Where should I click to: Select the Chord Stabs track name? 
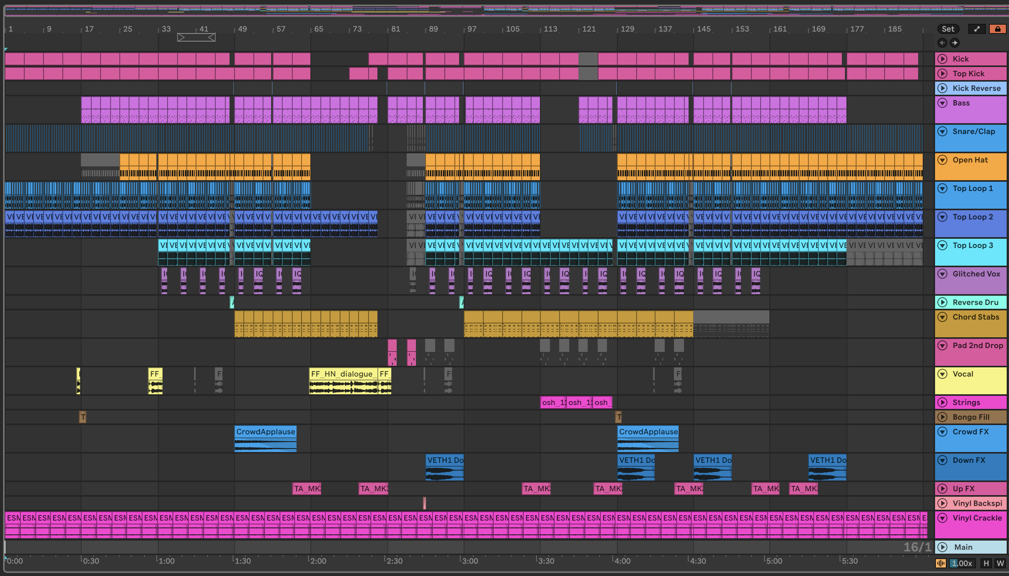click(x=976, y=317)
